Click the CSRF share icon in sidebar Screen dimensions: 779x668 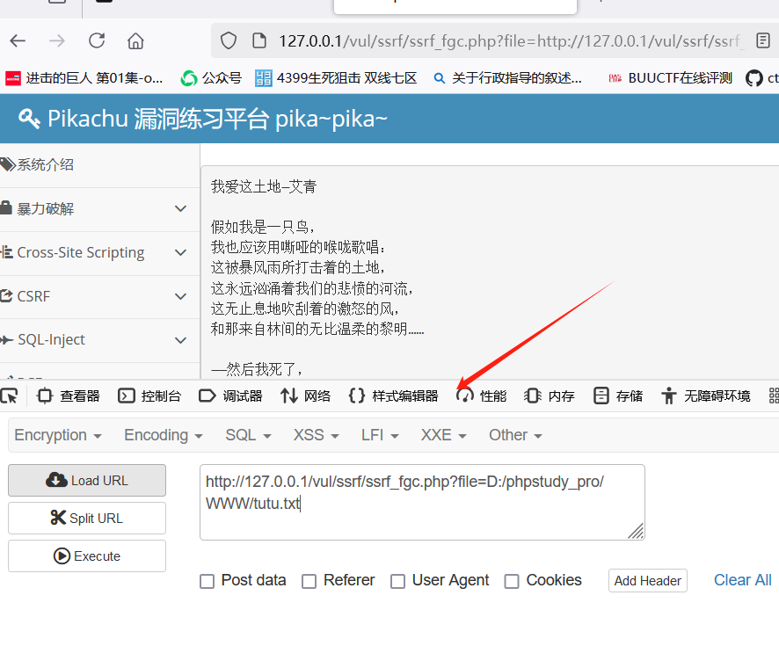[x=6, y=296]
